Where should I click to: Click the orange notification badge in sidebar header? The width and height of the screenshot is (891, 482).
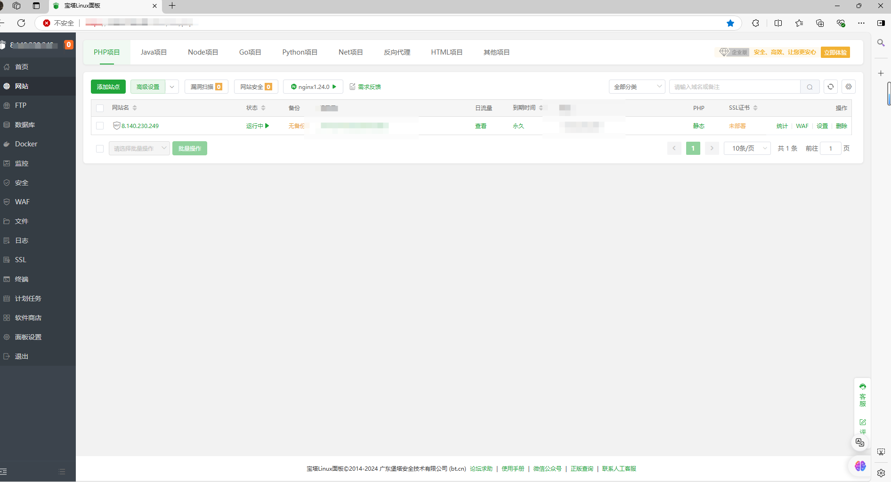tap(69, 45)
